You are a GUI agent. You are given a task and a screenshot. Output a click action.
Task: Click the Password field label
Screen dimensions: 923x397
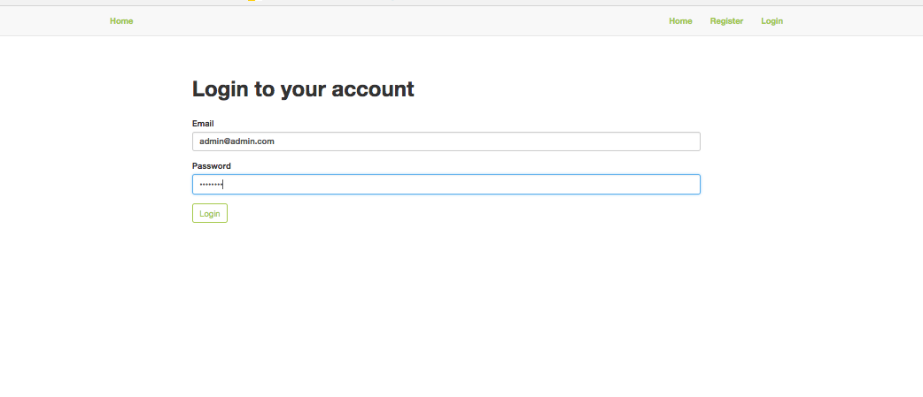coord(212,166)
